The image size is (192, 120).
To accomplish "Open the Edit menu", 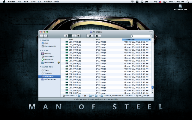I will pyautogui.click(x=26, y=1).
